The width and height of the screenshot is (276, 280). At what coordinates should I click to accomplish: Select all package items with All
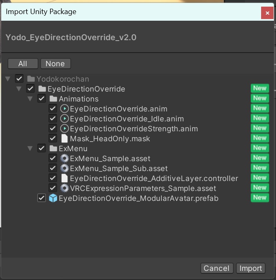tap(23, 64)
